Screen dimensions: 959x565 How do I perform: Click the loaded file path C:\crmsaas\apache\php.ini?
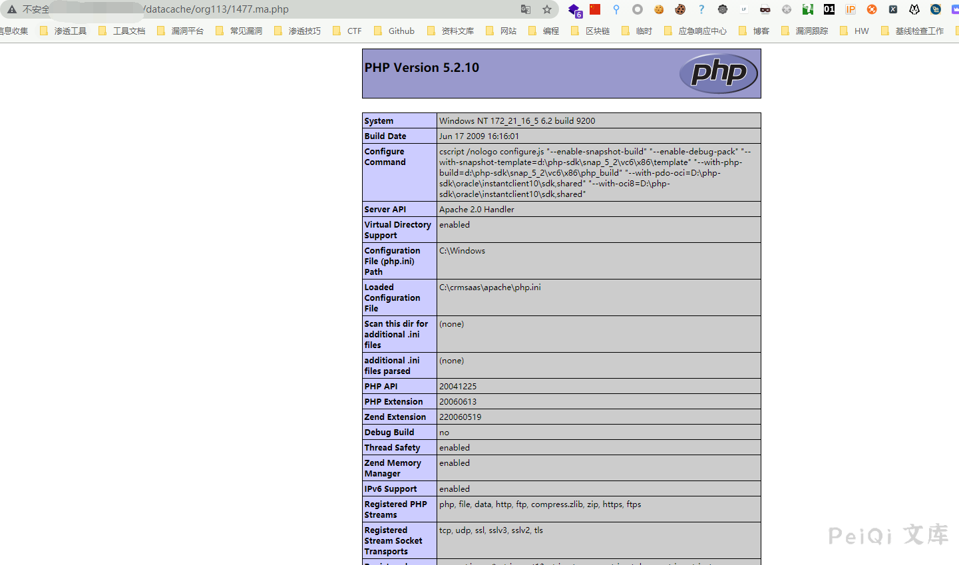[490, 287]
